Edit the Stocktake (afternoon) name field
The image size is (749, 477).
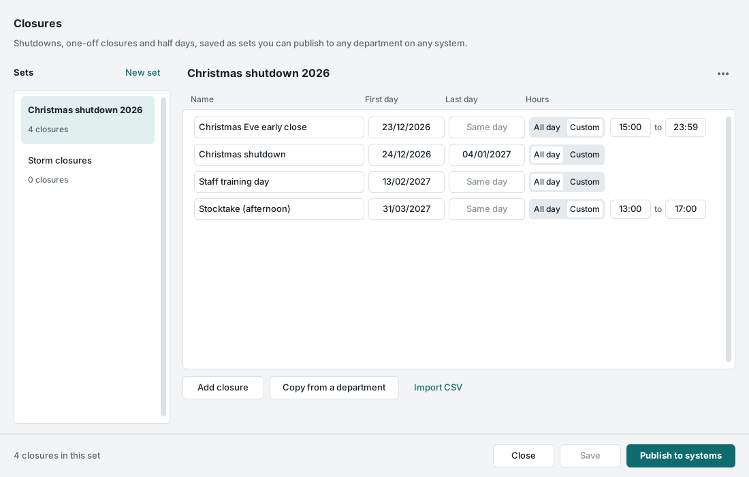279,209
